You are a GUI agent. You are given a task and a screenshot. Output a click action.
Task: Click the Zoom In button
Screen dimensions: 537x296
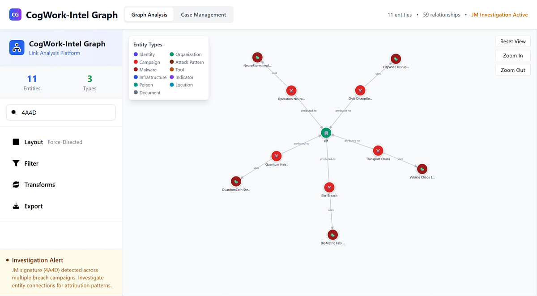click(513, 56)
